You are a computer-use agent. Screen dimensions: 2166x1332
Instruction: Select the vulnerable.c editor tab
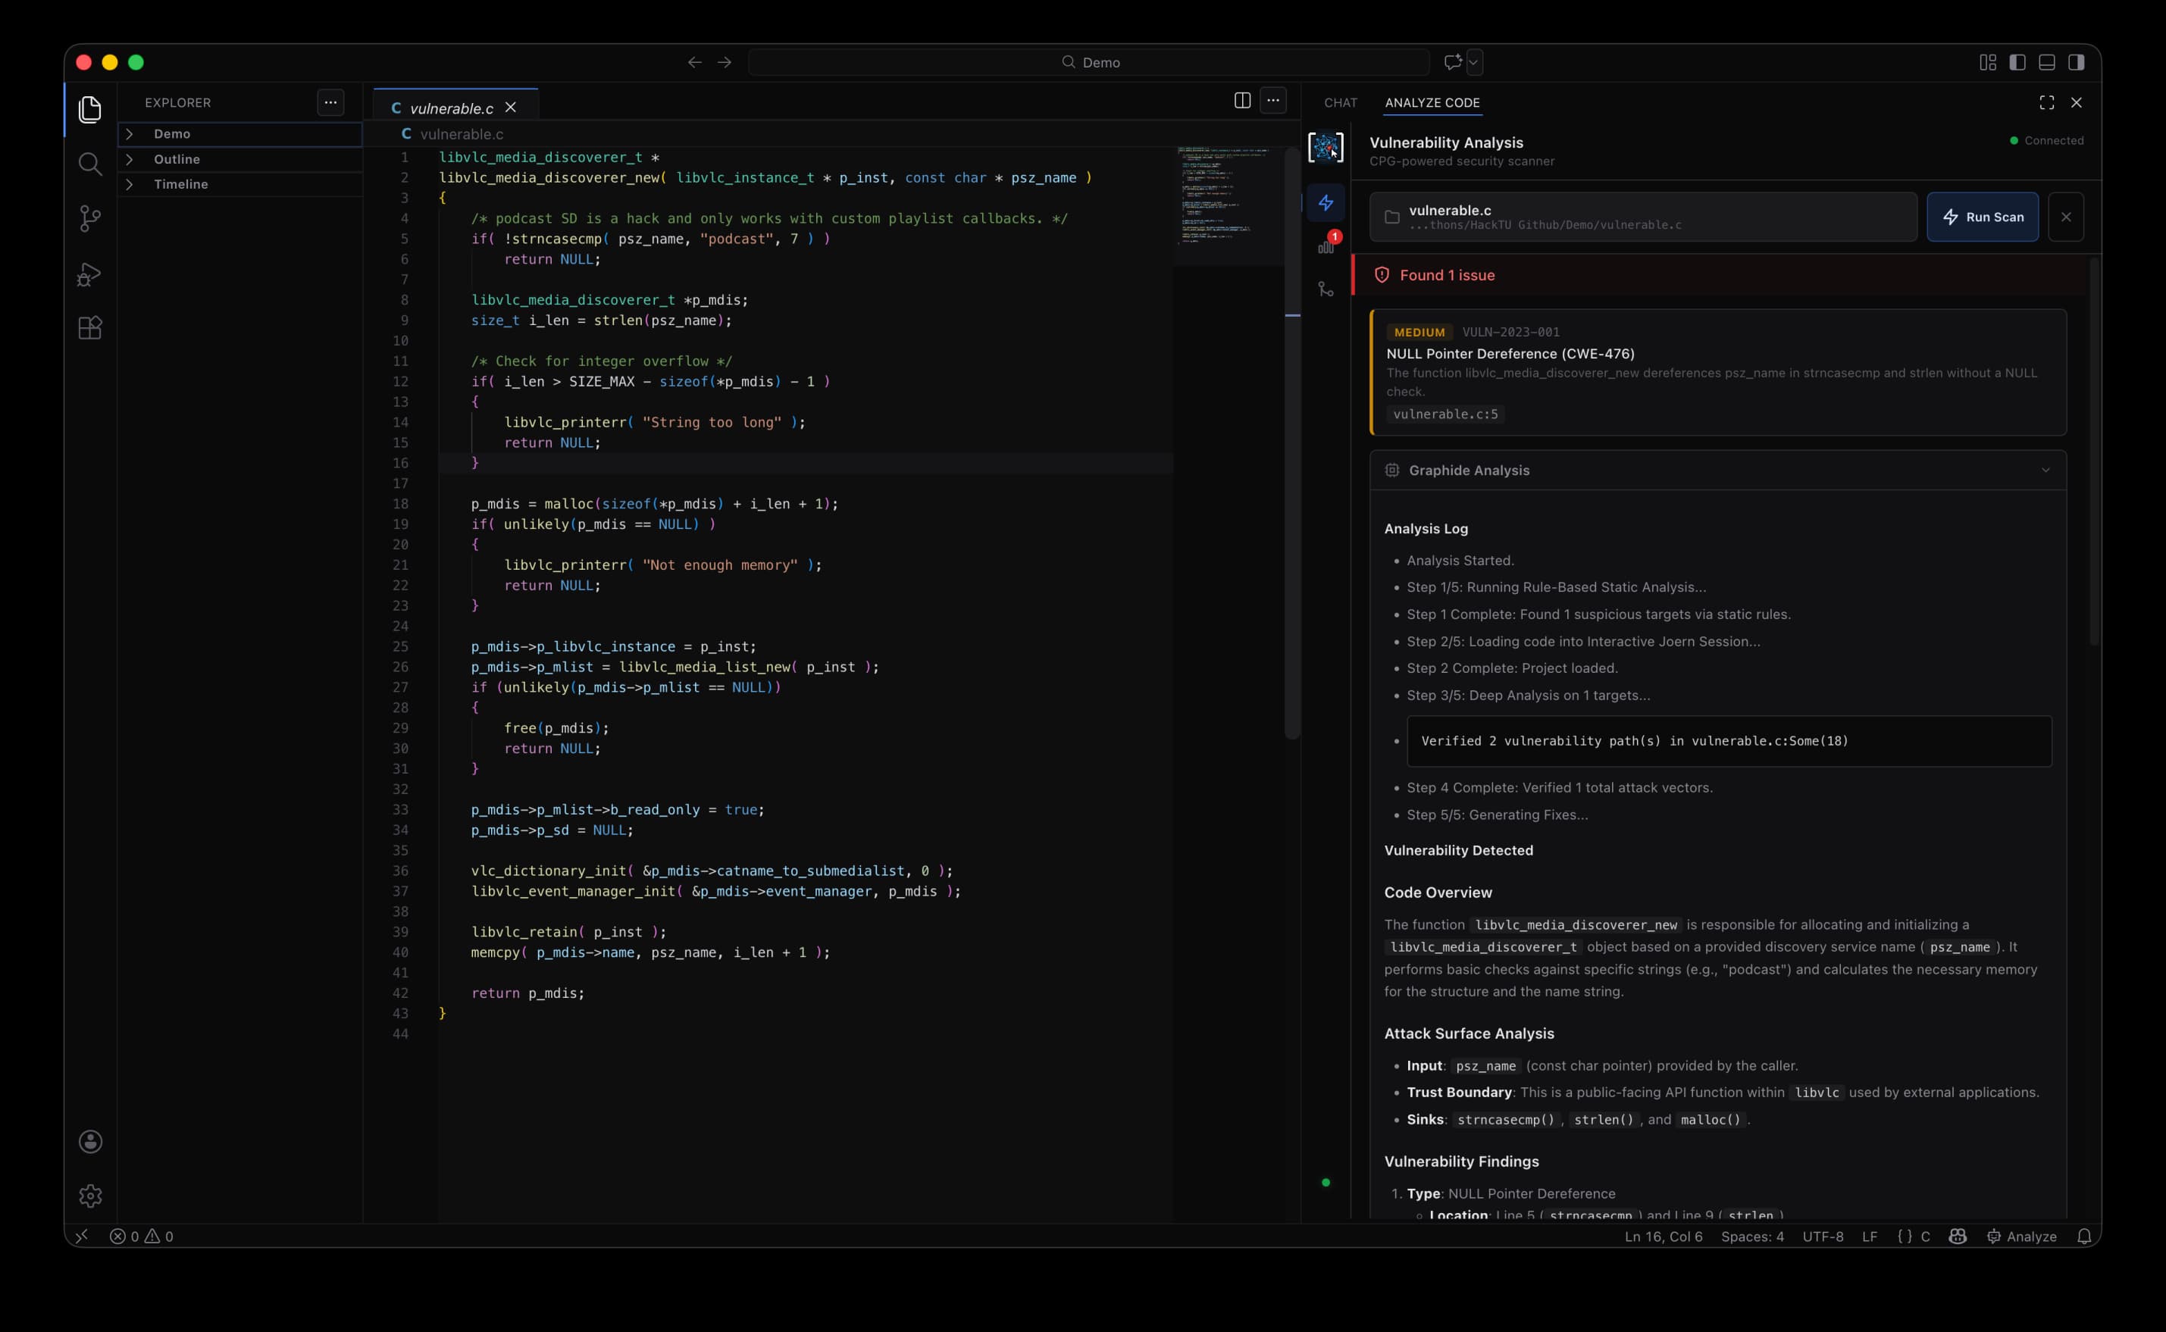coord(451,108)
